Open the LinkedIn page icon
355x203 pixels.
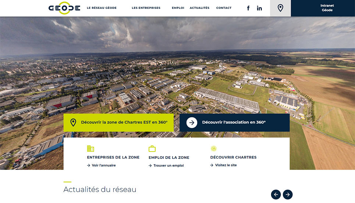(x=259, y=8)
